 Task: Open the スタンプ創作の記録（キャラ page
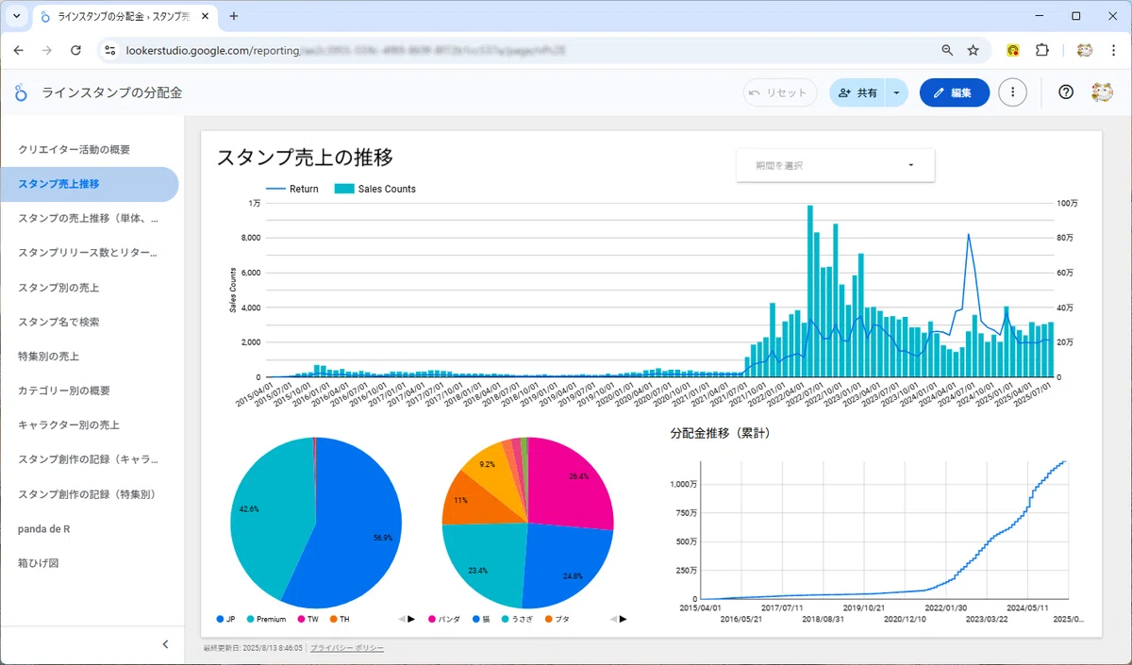(x=89, y=459)
